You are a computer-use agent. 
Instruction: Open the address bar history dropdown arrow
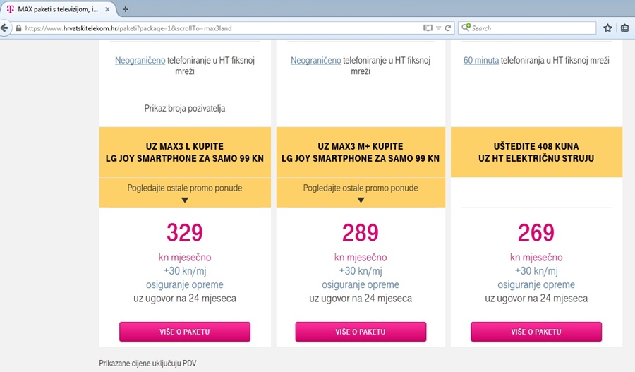438,28
